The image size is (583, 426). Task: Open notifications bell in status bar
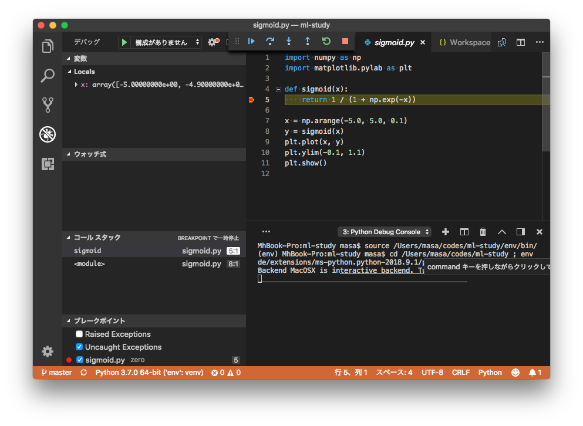pos(535,373)
